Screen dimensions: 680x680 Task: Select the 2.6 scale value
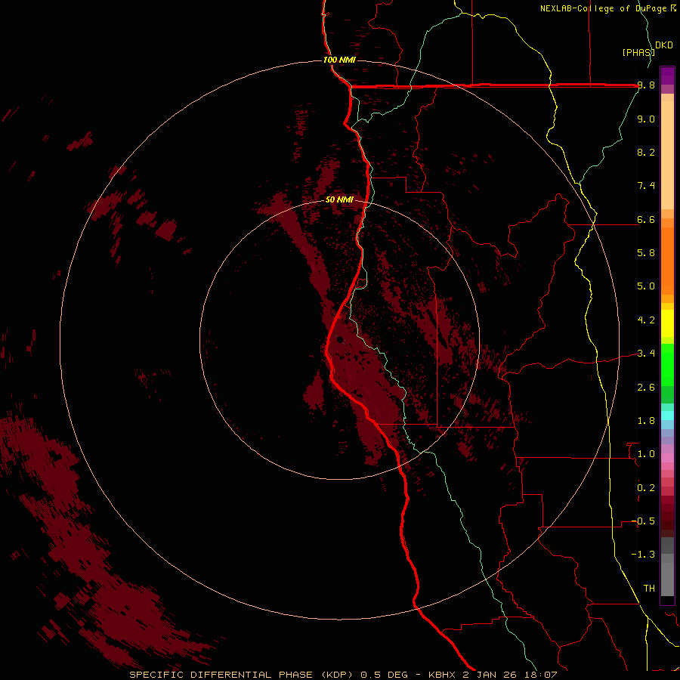(646, 388)
